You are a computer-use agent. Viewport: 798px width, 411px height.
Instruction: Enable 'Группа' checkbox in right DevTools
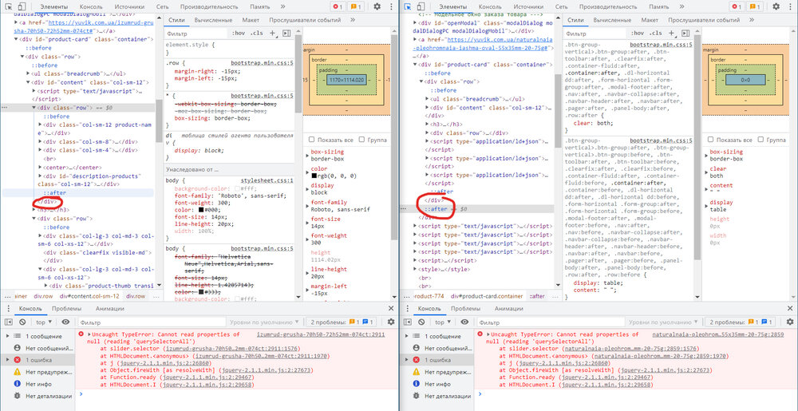pyautogui.click(x=760, y=140)
